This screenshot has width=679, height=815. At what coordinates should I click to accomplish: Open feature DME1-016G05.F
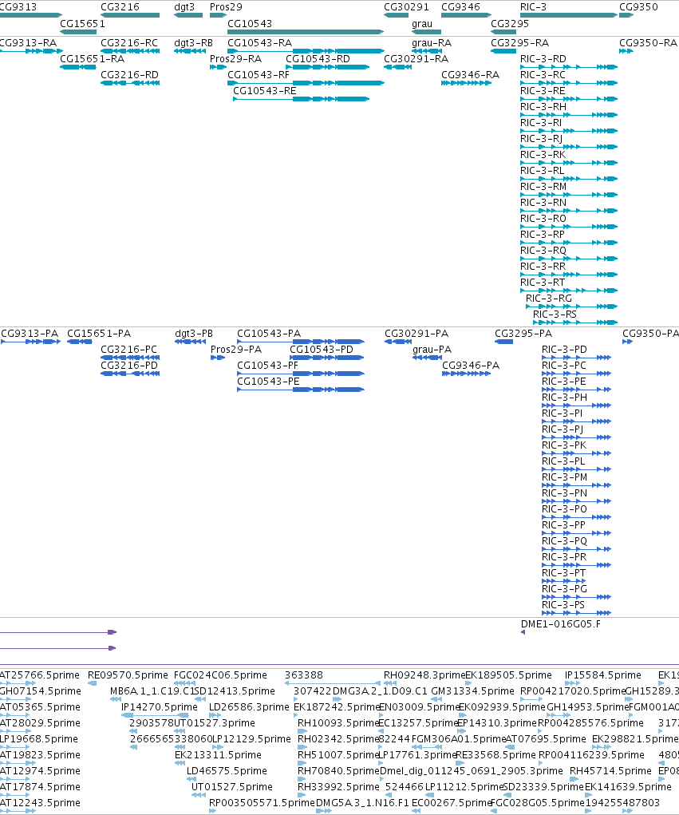pos(561,623)
